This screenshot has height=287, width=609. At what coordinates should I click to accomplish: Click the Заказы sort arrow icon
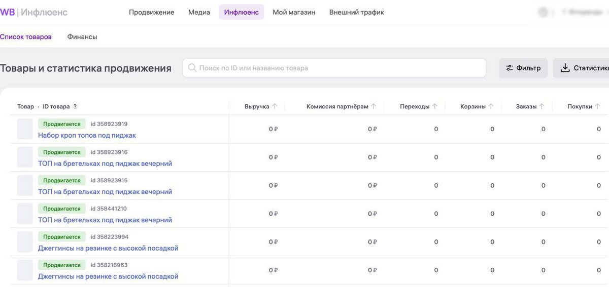pos(542,106)
